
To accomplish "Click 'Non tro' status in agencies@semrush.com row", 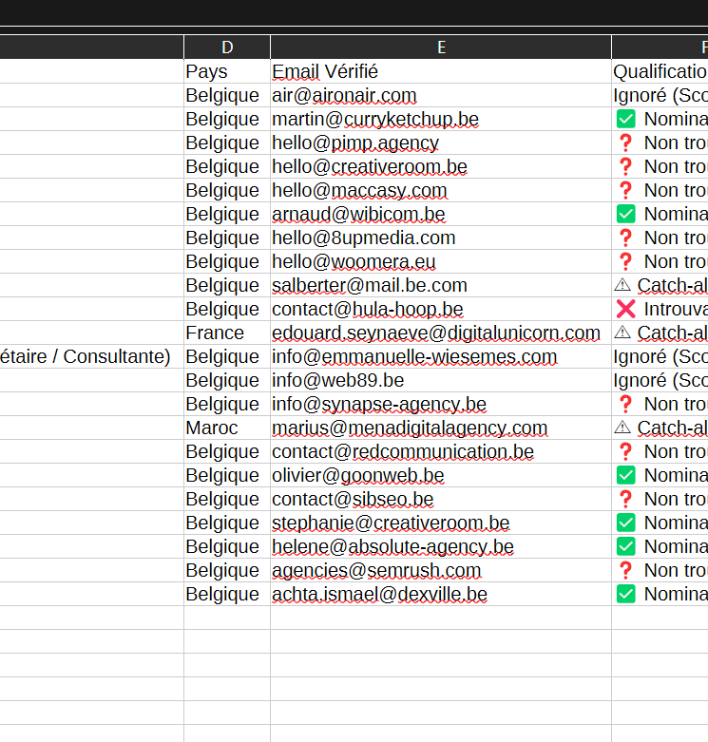I will (660, 570).
